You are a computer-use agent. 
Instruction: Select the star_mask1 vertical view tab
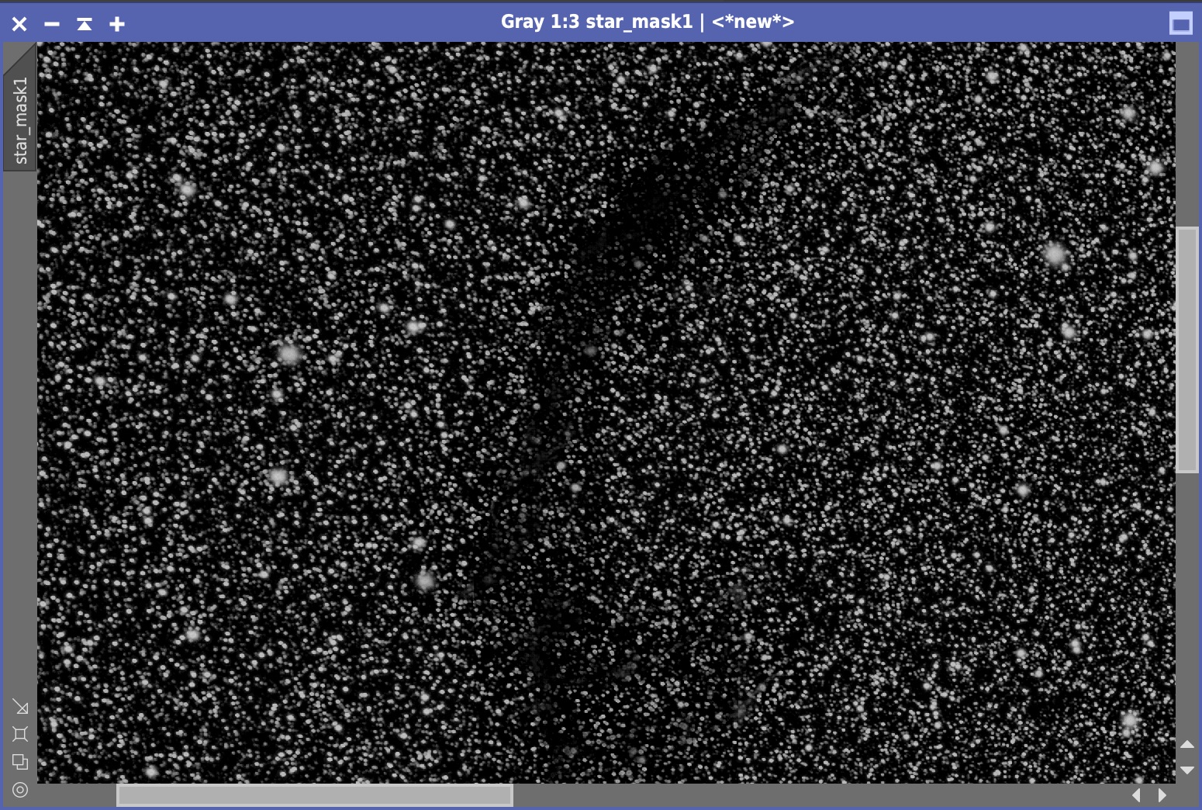coord(20,120)
